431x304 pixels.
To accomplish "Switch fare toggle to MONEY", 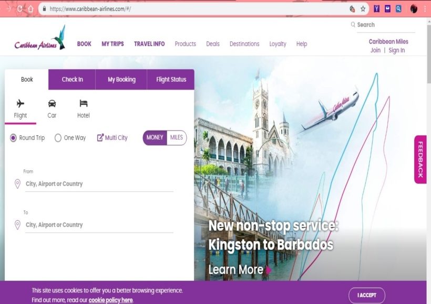I will point(155,138).
